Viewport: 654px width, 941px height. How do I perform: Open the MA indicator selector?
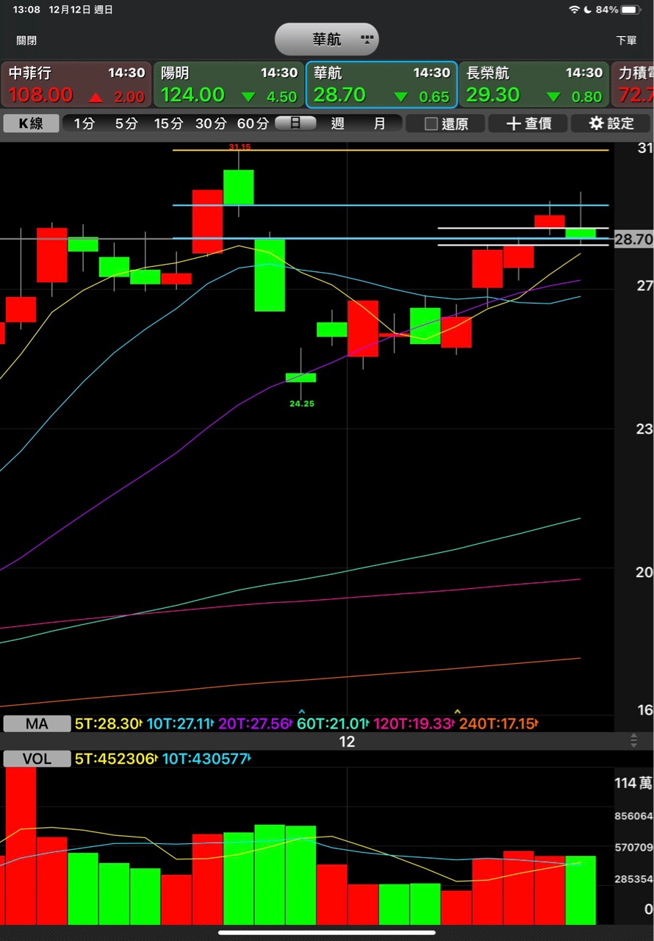(x=37, y=723)
